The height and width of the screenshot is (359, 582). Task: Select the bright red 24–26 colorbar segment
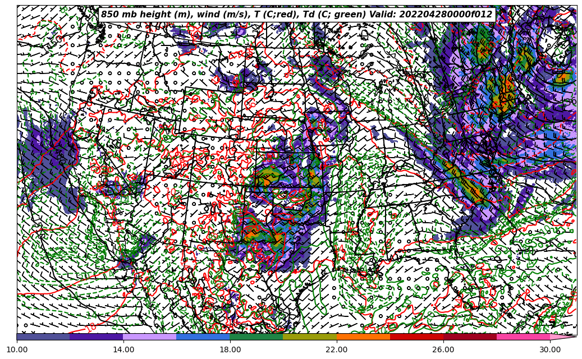pyautogui.click(x=416, y=337)
